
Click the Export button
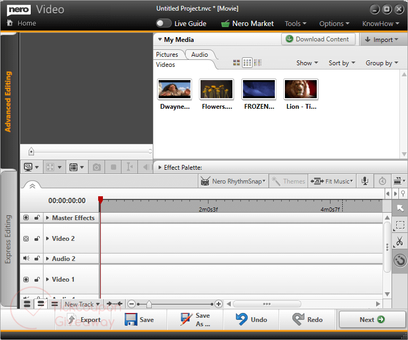(84, 319)
